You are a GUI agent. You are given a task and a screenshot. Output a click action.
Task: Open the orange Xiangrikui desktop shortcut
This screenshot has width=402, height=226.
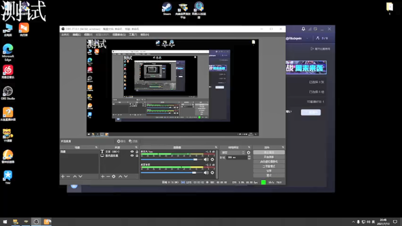pyautogui.click(x=24, y=30)
